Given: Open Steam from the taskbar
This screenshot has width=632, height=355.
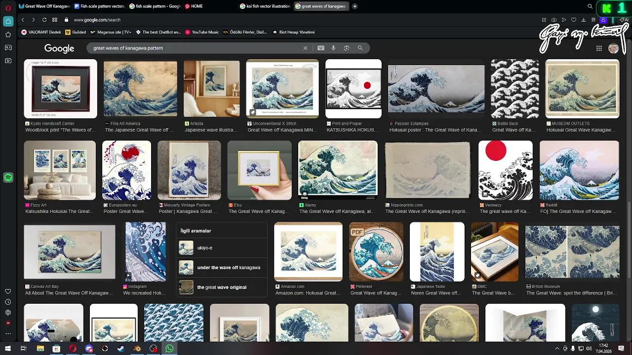Looking at the screenshot, I should click(121, 349).
